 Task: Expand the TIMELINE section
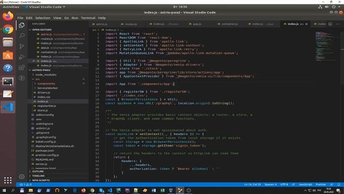[38, 176]
